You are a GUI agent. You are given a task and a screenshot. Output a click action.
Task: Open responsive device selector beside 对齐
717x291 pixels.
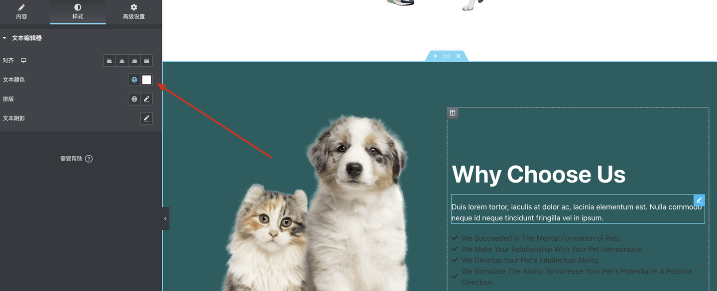pyautogui.click(x=23, y=60)
